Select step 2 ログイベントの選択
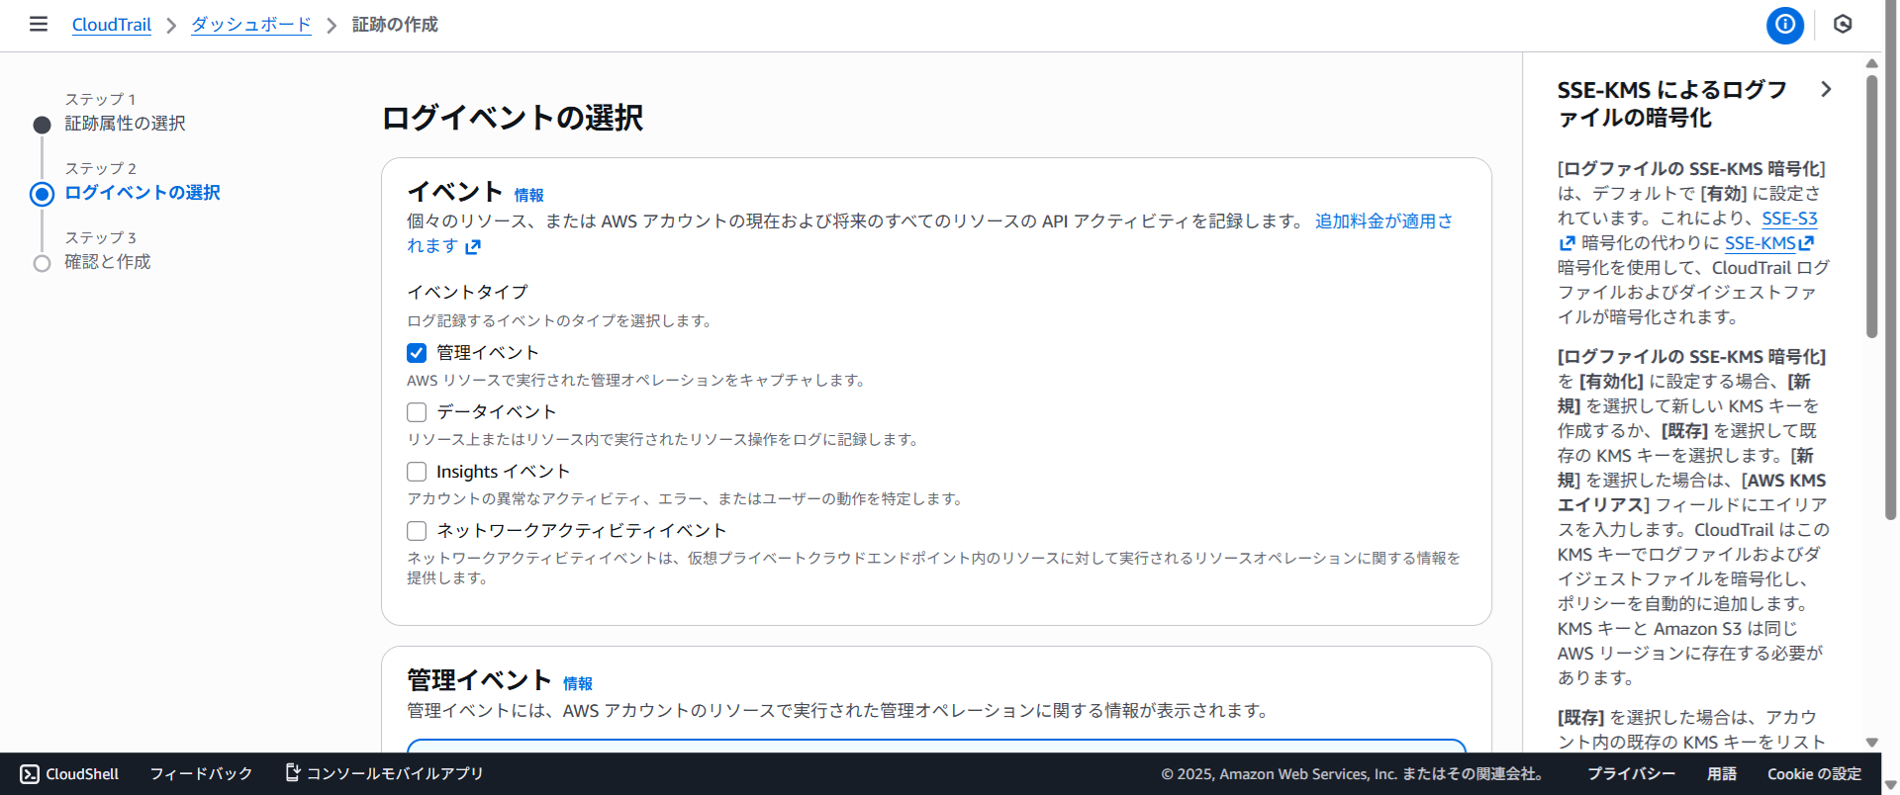This screenshot has width=1900, height=795. [142, 193]
